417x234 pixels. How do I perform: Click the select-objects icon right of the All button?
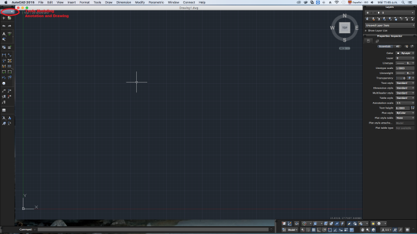(407, 46)
